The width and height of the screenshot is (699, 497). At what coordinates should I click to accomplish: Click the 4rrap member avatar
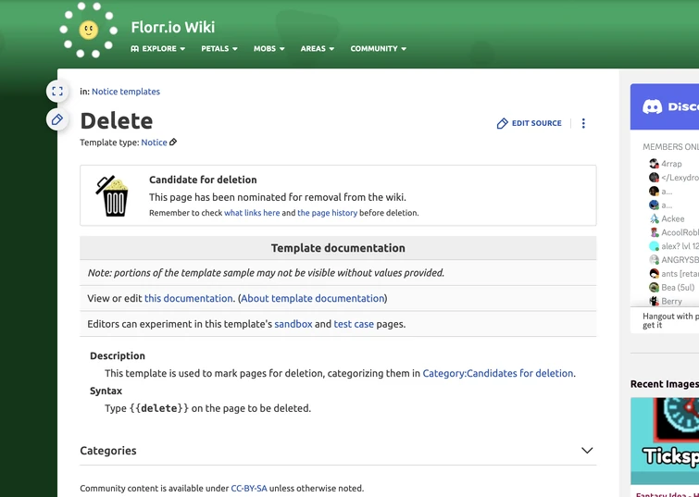654,164
